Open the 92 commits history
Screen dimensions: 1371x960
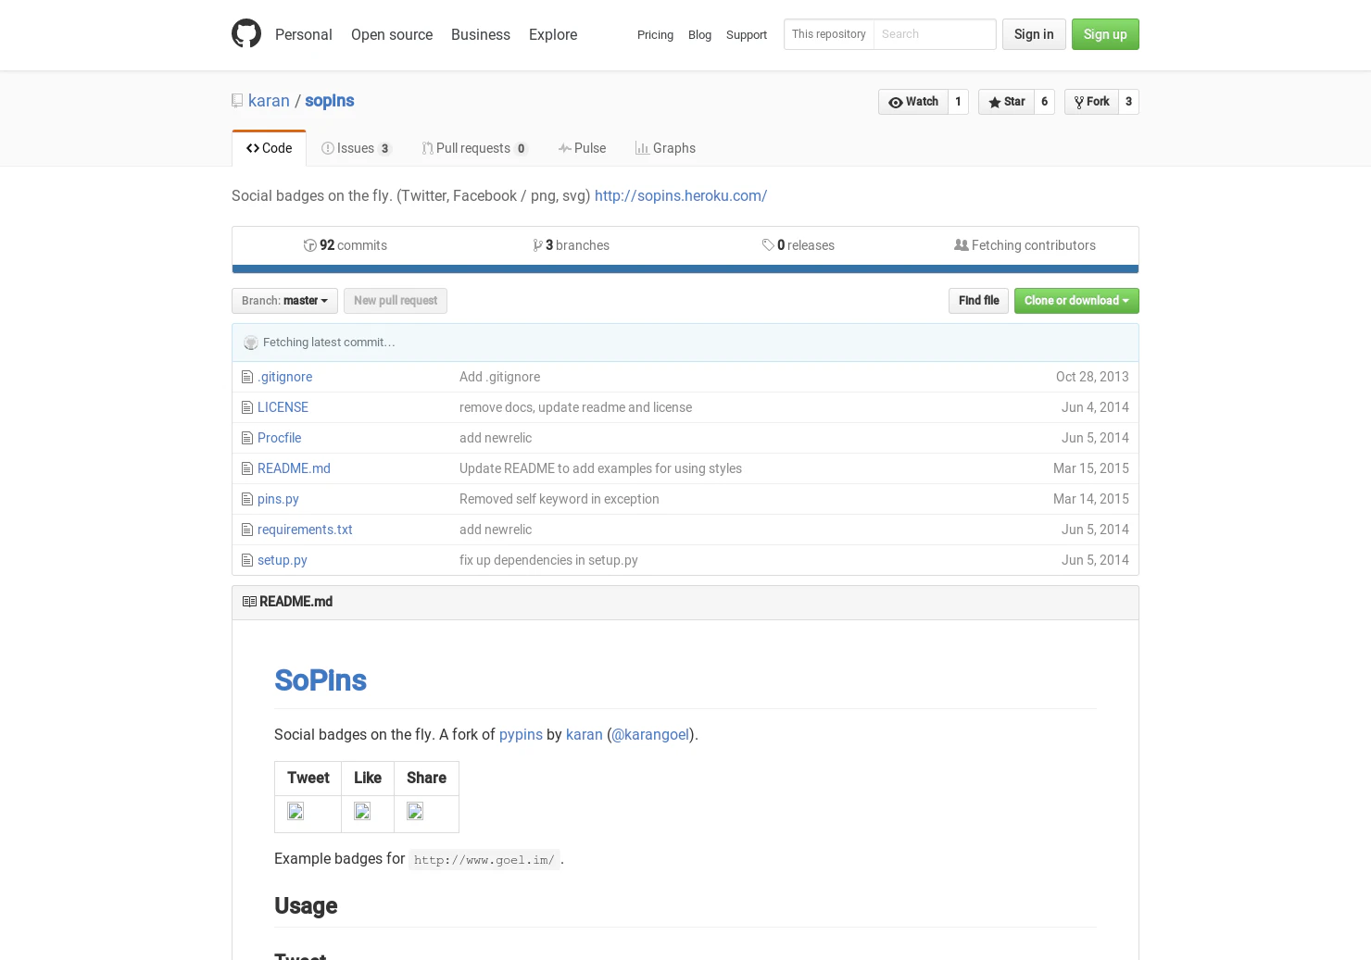pos(346,245)
